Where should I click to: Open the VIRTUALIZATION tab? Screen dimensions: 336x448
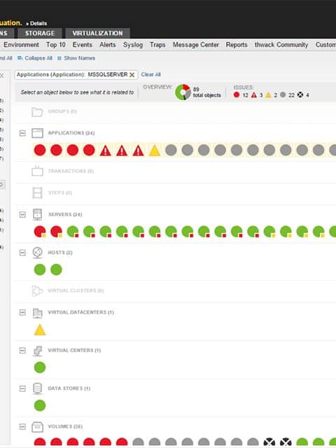[97, 33]
